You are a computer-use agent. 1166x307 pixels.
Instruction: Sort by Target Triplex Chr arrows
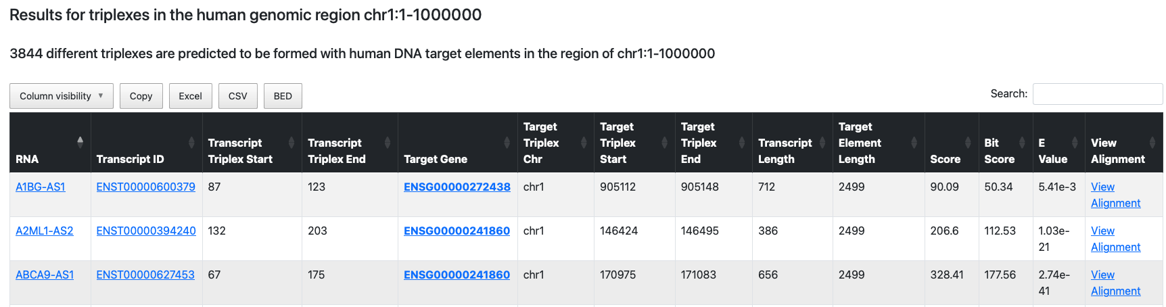coord(584,142)
